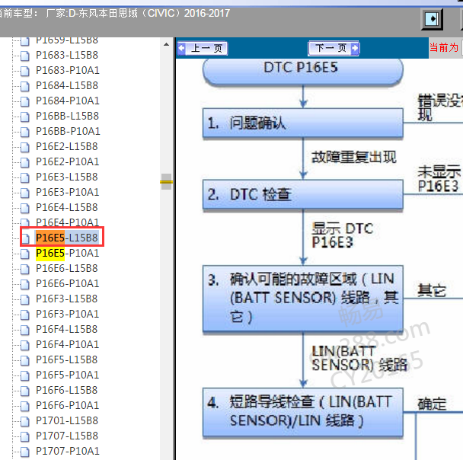
Task: Select tree item P16F3-L15B8
Action: [67, 299]
